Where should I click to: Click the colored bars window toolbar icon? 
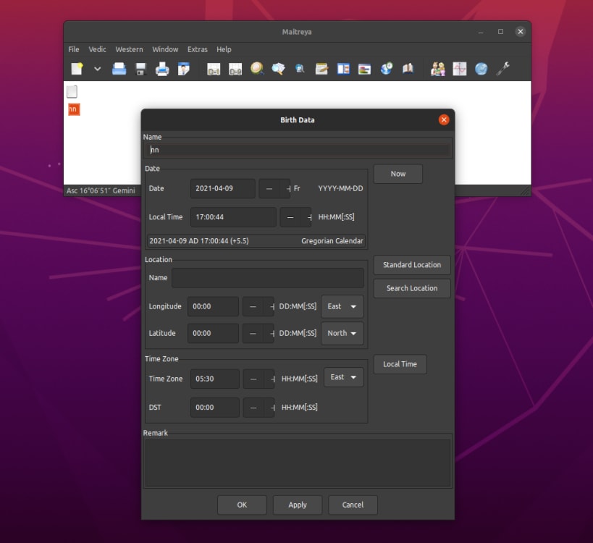(365, 70)
